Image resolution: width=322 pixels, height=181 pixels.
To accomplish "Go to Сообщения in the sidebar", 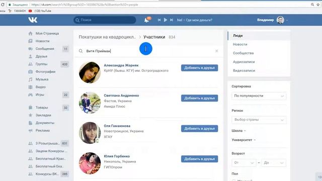I will [x=45, y=49].
